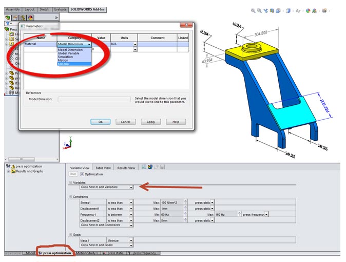Click the Stress1 Max value stepper arrows

click(185, 202)
